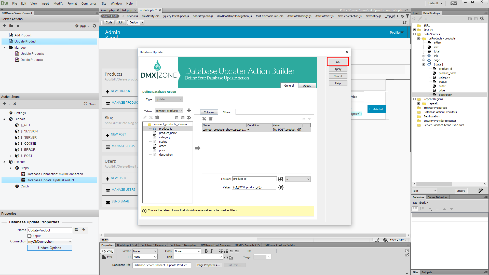Image resolution: width=489 pixels, height=275 pixels.
Task: Collapse the Globals tree node
Action: [x=4, y=119]
